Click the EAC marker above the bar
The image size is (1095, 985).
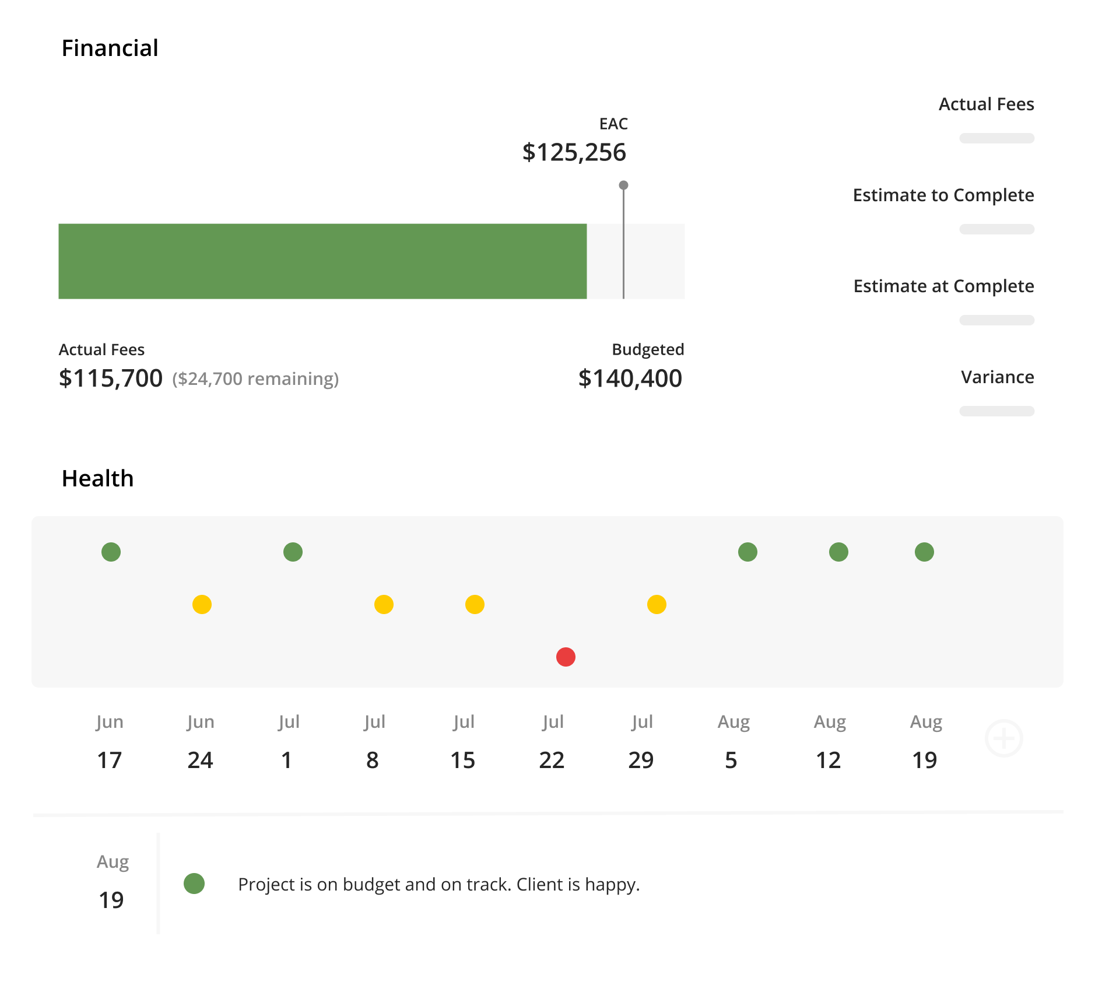click(x=623, y=185)
